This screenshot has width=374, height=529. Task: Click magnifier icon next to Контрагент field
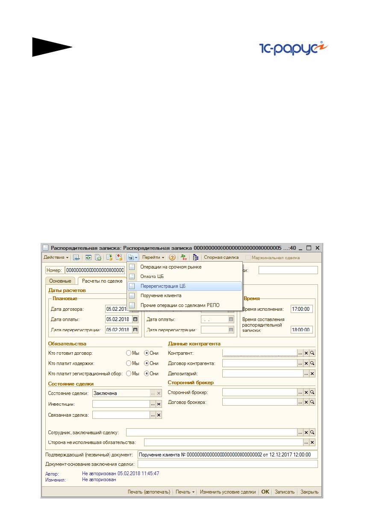[312, 353]
